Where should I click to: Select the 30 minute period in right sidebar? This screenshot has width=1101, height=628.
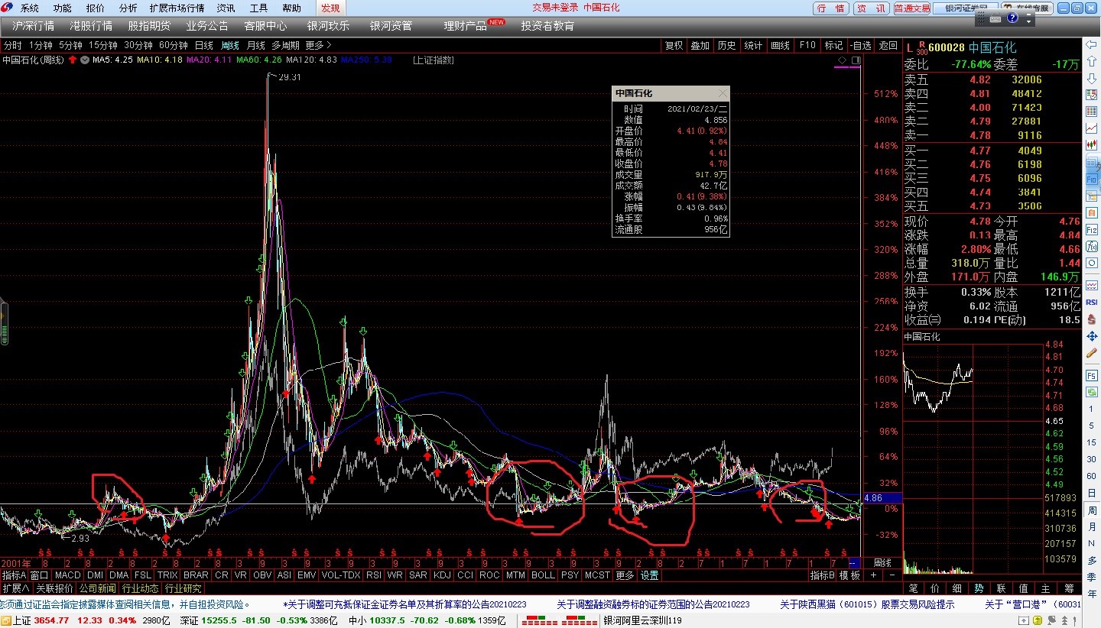coord(1092,459)
